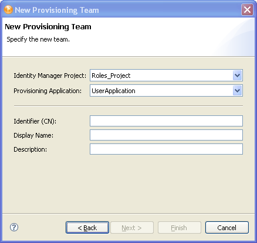Close the New Provisioning Team dialog

pyautogui.click(x=247, y=9)
